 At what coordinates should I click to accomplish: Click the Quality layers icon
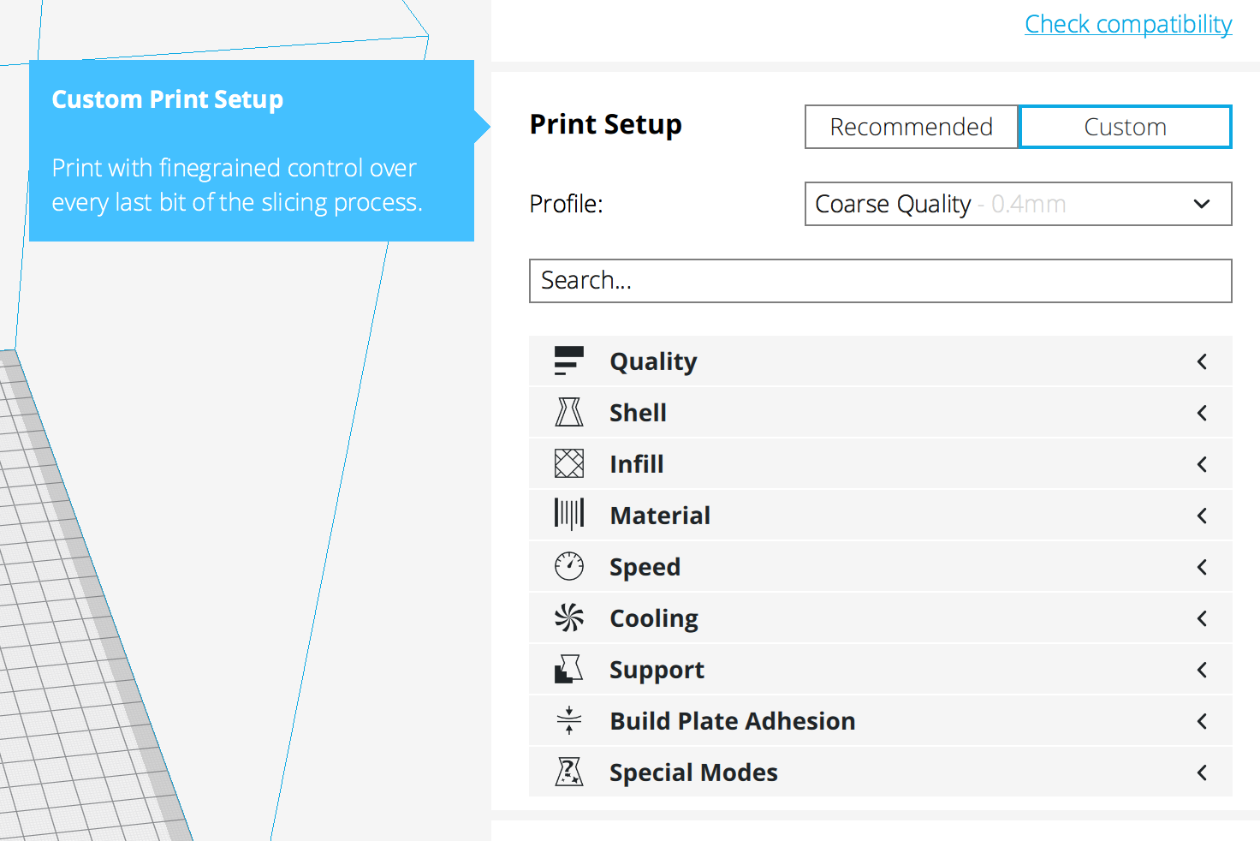tap(568, 361)
